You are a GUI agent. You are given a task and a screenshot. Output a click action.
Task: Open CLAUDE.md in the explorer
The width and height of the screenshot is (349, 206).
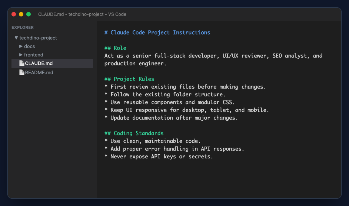(x=52, y=63)
